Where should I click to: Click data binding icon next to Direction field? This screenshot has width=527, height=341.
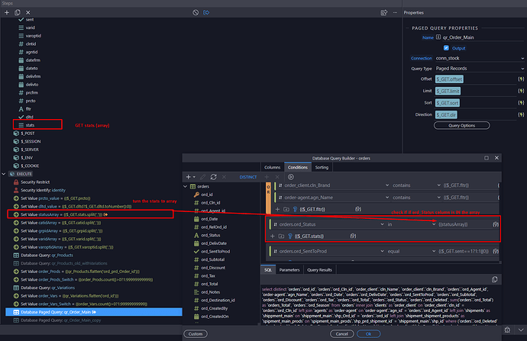[x=521, y=114]
